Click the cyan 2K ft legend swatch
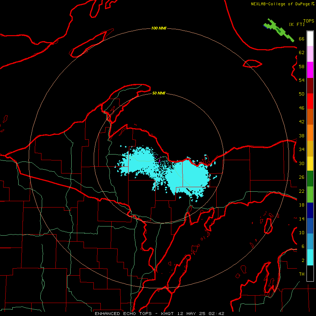 (x=310, y=257)
